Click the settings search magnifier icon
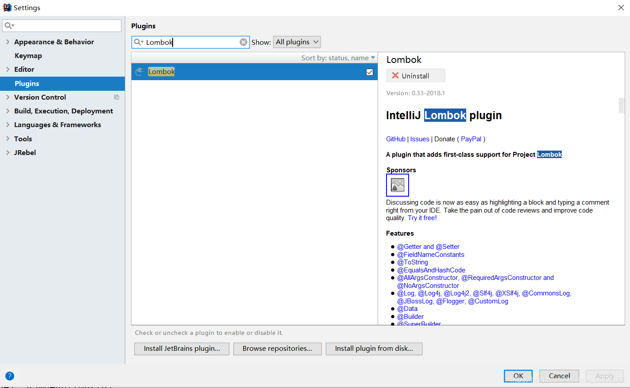The image size is (630, 388). click(x=9, y=26)
